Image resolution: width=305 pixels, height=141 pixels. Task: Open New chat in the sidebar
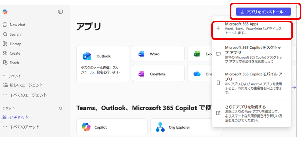[x=17, y=25]
